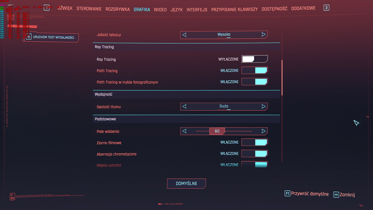Open the Język tab
Screen dimensions: 373x210
coord(177,10)
